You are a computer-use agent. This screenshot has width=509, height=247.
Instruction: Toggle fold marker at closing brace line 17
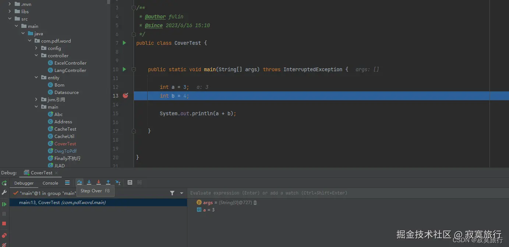click(x=134, y=131)
